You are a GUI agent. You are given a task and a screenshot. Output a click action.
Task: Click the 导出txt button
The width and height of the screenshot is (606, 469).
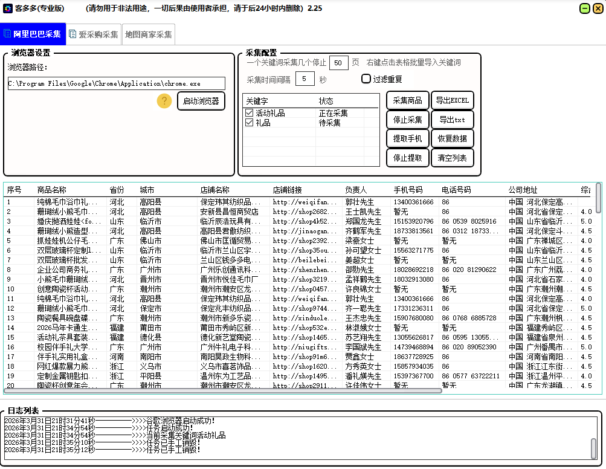452,120
